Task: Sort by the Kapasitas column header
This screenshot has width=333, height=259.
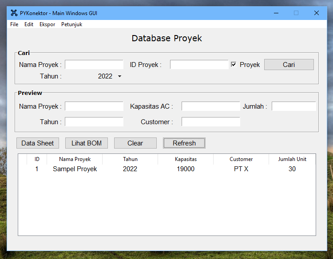Action: (186, 159)
